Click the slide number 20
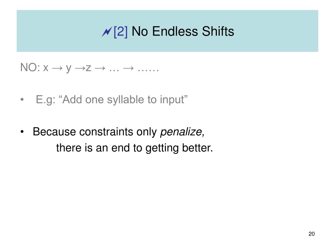Viewport: 335px width, 251px height. [311, 234]
